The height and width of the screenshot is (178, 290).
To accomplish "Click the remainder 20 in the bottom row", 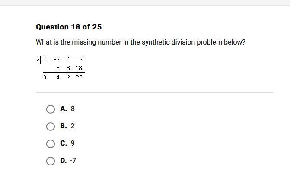I will pyautogui.click(x=79, y=77).
